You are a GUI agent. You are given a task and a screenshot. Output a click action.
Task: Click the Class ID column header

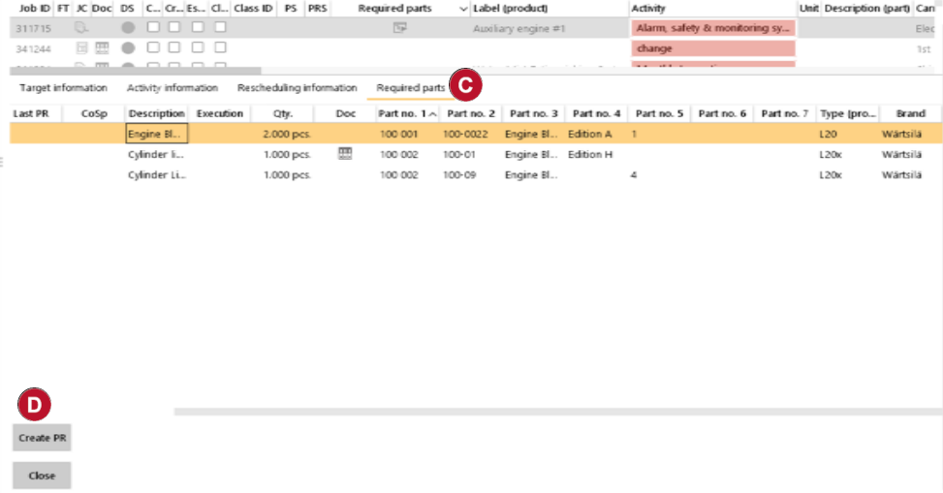253,9
